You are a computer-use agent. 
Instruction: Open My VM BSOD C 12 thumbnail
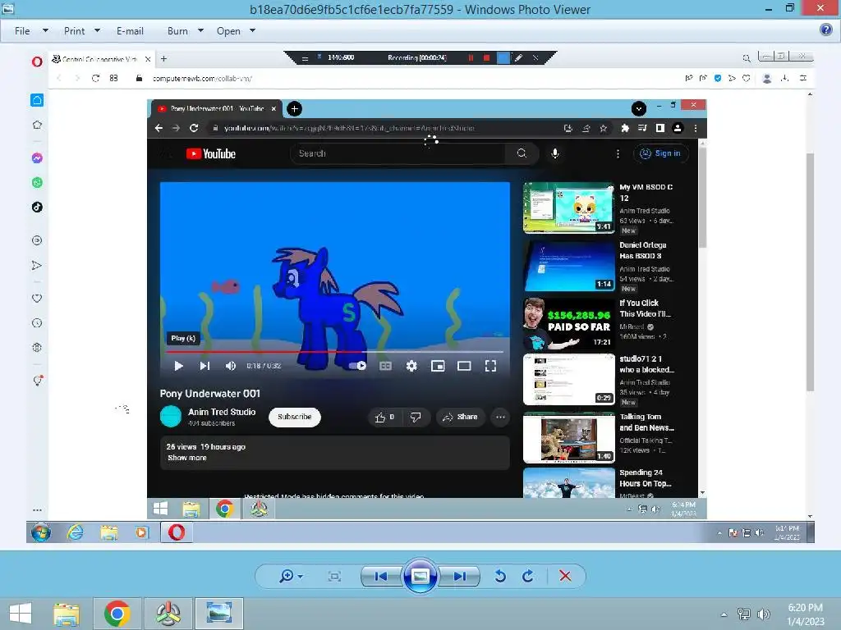click(568, 208)
